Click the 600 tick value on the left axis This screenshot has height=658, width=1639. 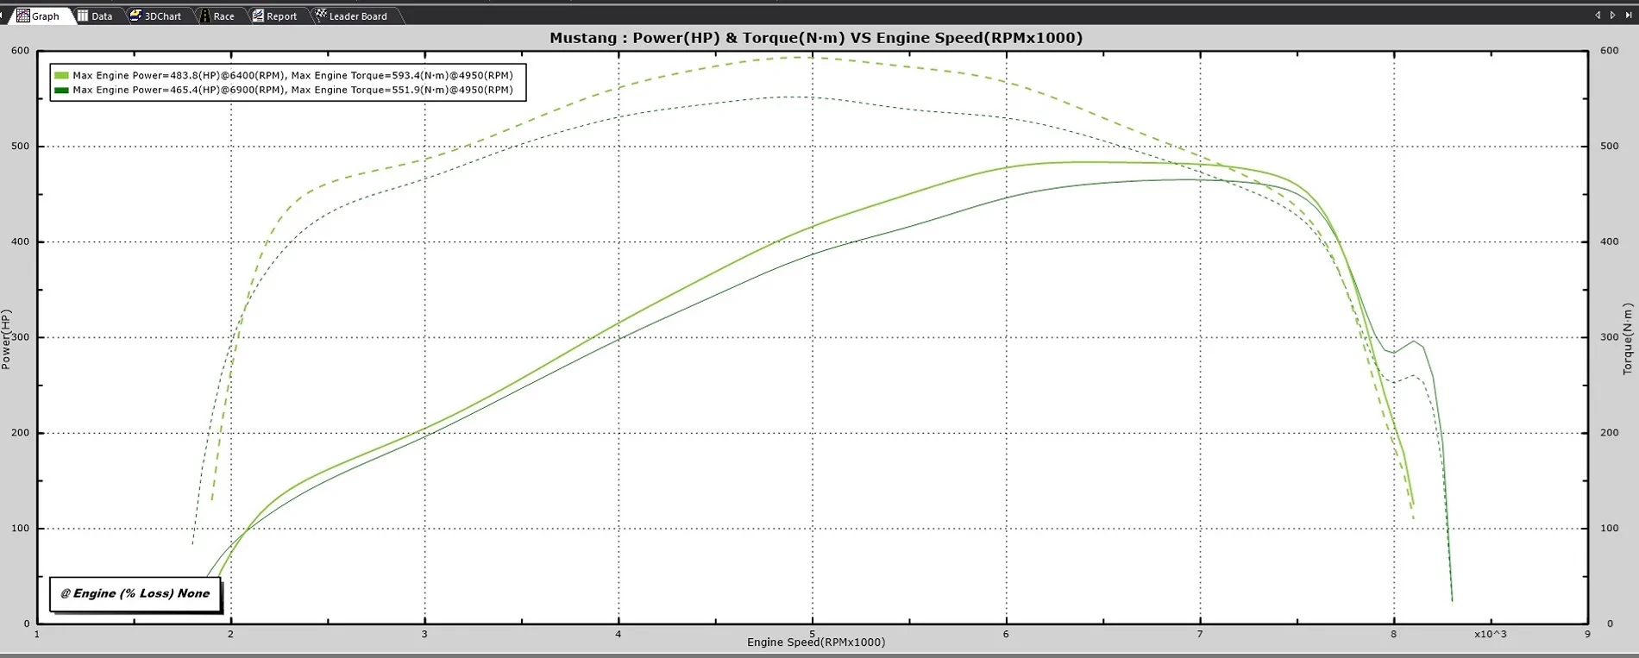(20, 51)
